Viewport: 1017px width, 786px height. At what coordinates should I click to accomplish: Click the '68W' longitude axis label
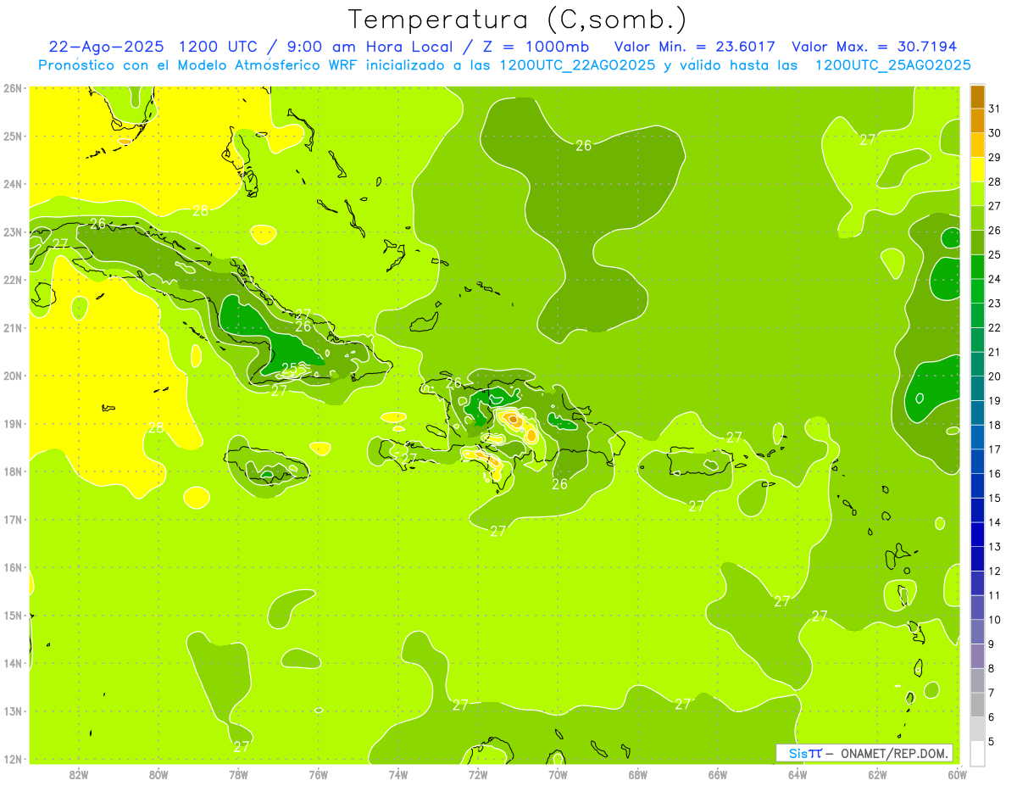tap(638, 774)
